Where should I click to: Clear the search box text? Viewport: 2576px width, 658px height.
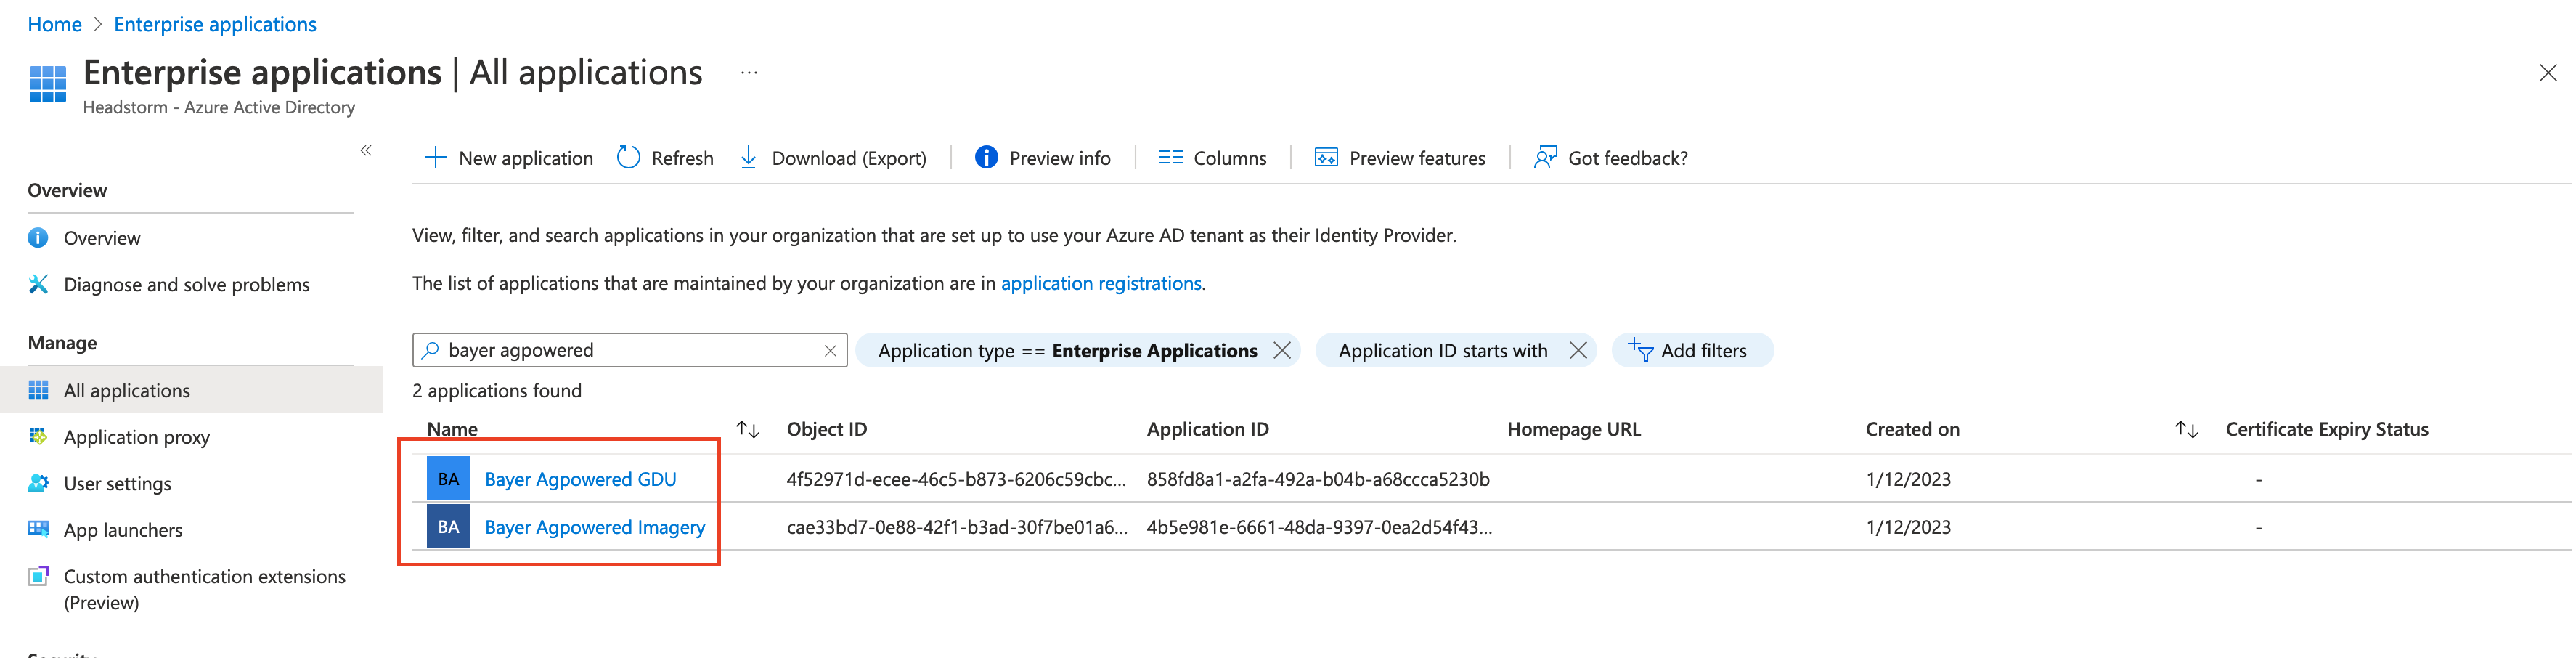coord(830,350)
